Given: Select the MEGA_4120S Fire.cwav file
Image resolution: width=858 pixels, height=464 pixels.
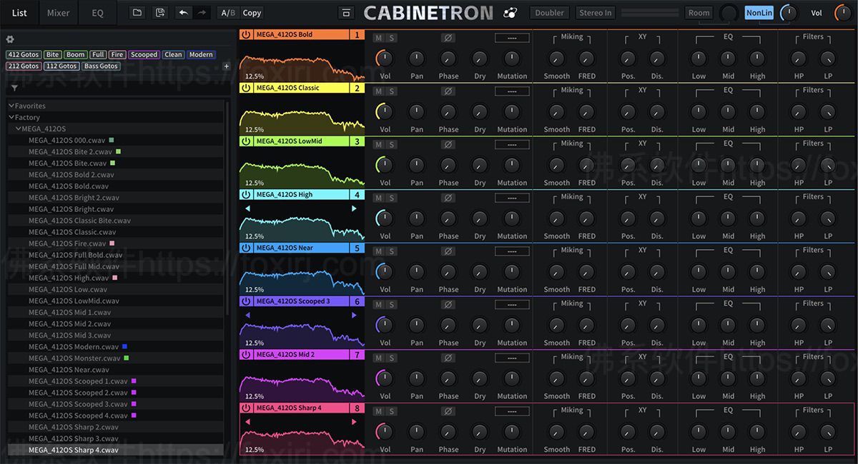Looking at the screenshot, I should pos(68,243).
